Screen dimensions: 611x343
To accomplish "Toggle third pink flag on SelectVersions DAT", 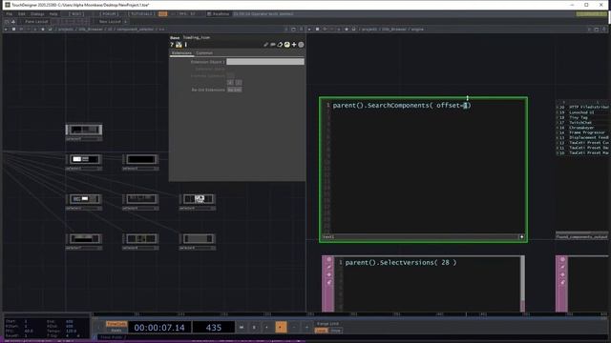I will tap(328, 274).
